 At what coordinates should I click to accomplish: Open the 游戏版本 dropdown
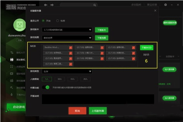point(67,30)
